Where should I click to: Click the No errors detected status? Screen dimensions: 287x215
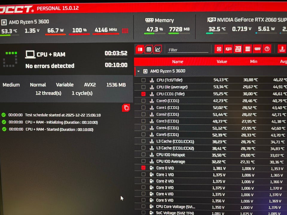tap(50, 66)
